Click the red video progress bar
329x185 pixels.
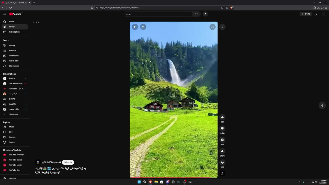pyautogui.click(x=174, y=178)
